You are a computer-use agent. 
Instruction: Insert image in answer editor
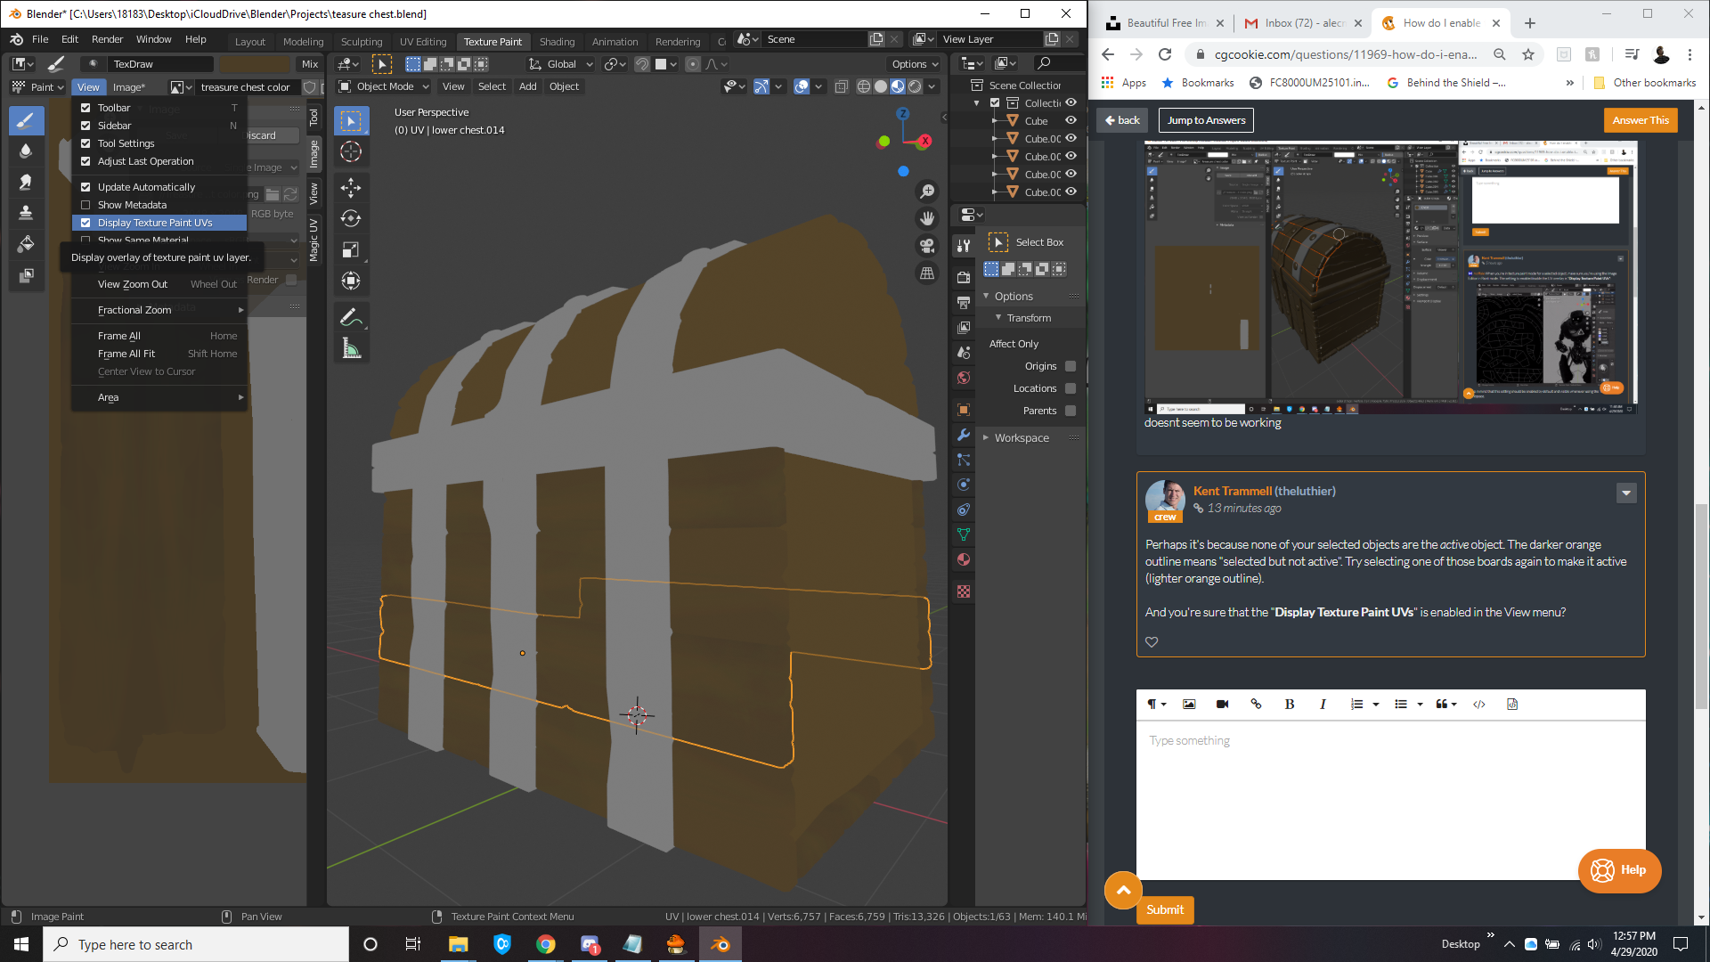pyautogui.click(x=1189, y=705)
